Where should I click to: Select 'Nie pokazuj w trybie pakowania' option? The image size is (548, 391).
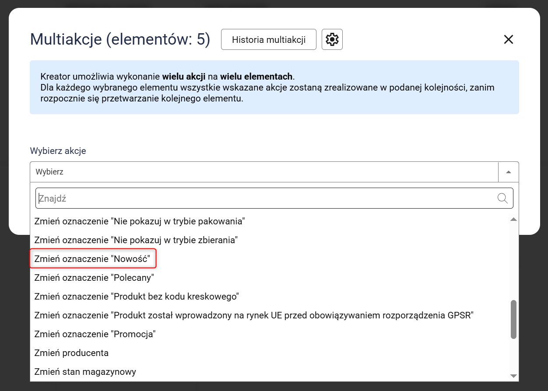click(x=139, y=221)
